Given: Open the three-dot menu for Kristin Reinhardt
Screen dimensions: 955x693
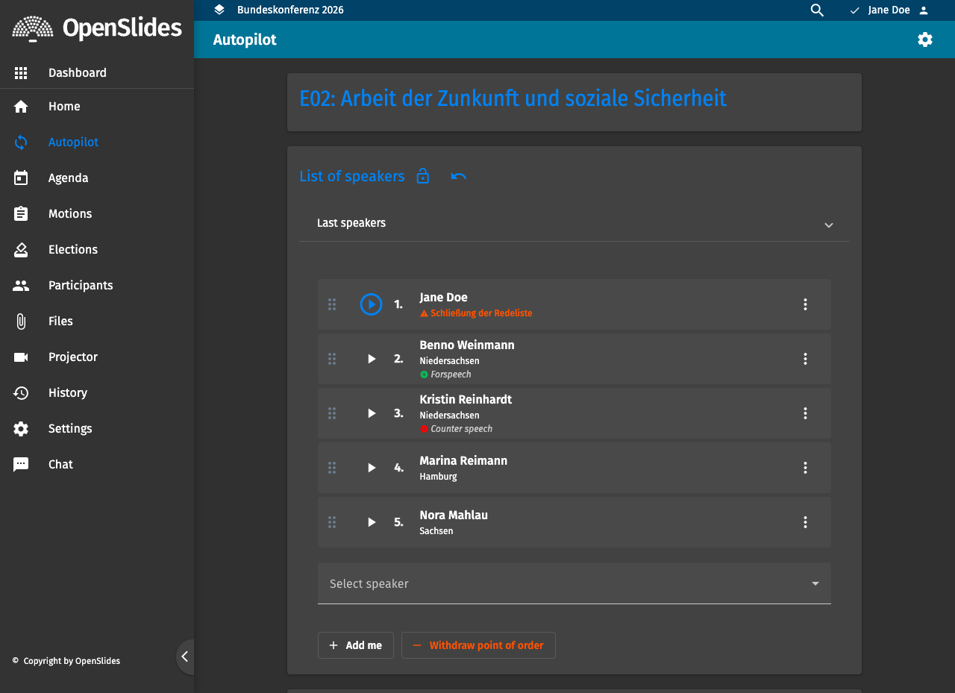Looking at the screenshot, I should (805, 413).
